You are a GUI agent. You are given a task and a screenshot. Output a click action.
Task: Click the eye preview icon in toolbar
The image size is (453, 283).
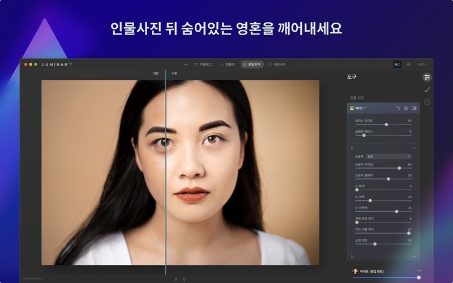[408, 65]
